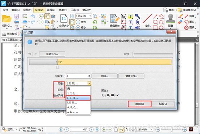Select the A, B, C letter style
Image resolution: width=200 pixels, height=134 pixels.
pos(78,107)
